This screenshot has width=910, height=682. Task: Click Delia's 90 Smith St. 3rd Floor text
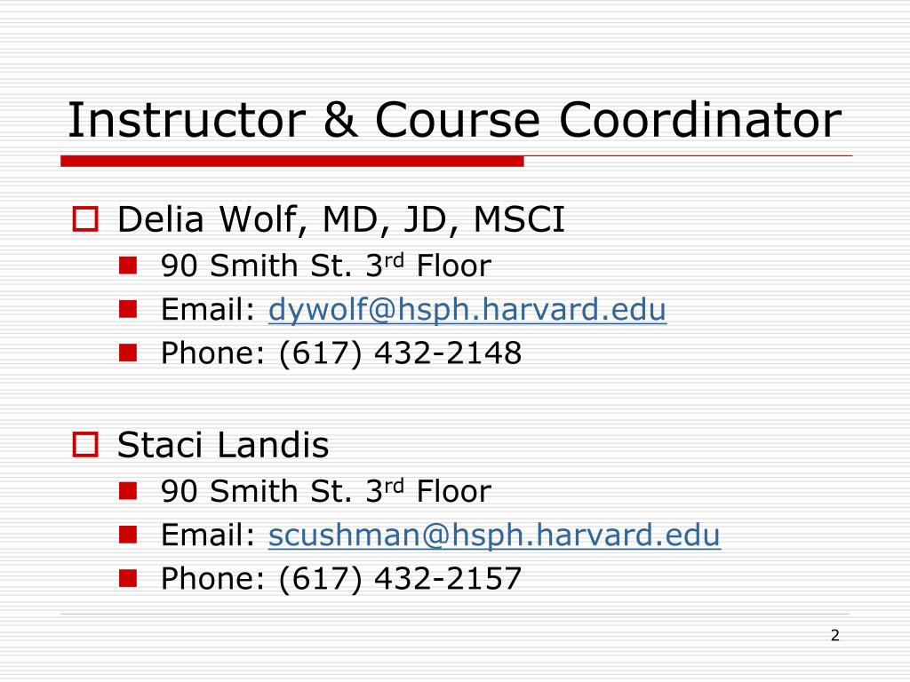pos(326,266)
